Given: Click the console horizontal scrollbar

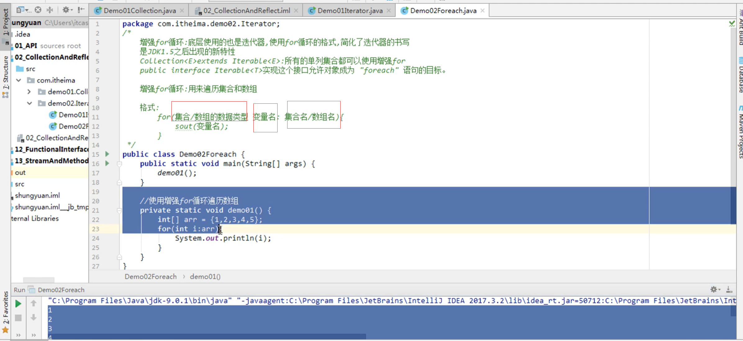Looking at the screenshot, I should 207,336.
